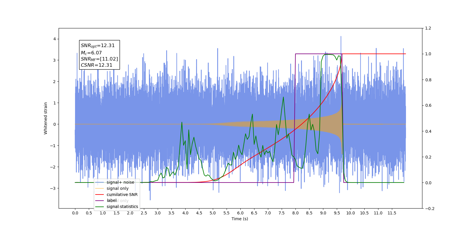Click the Mc=6.07 annotation text
Screen dimensions: 469x234
(91, 53)
